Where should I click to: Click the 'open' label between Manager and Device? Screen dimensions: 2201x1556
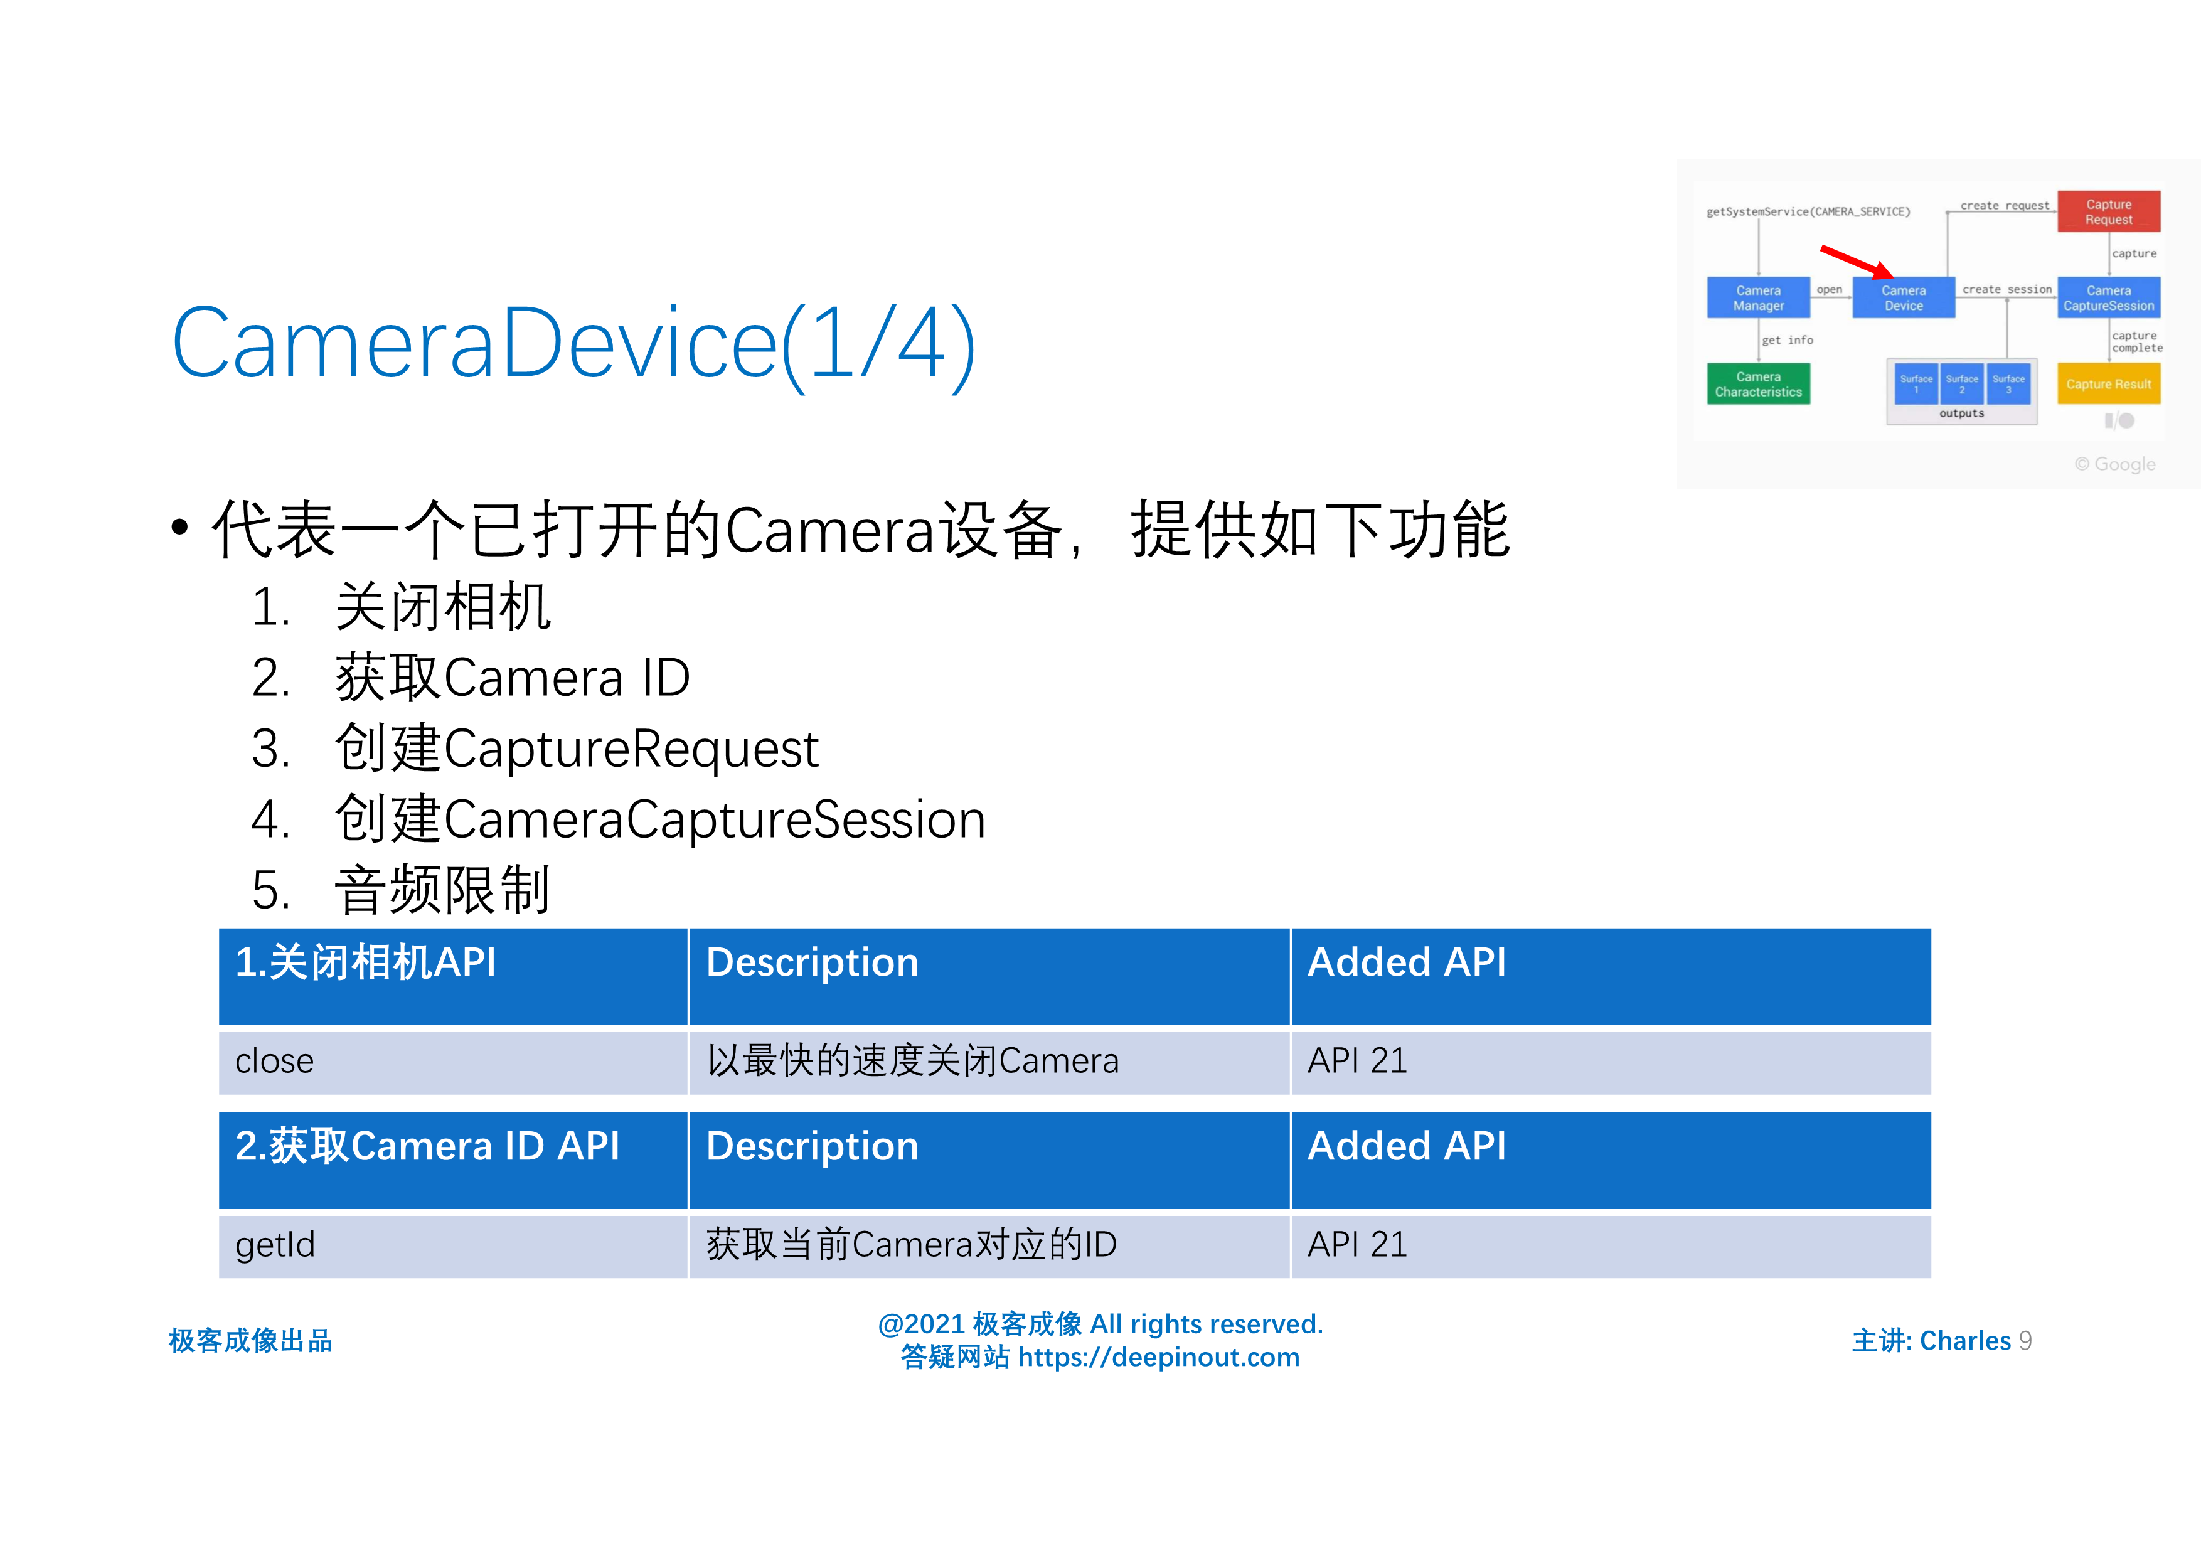coord(1829,289)
